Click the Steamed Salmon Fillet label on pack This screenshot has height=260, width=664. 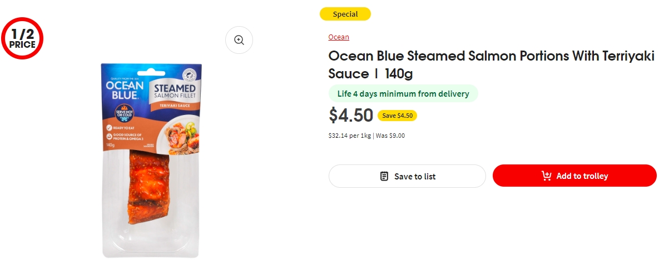pyautogui.click(x=175, y=92)
